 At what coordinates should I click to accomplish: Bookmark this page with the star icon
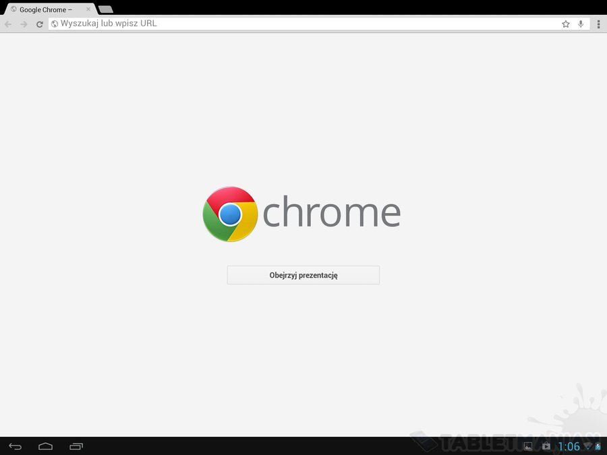[x=566, y=24]
